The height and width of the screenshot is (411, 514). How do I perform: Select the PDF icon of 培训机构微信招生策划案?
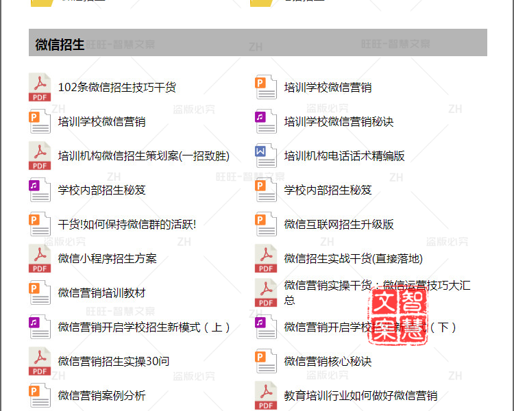[x=40, y=155]
